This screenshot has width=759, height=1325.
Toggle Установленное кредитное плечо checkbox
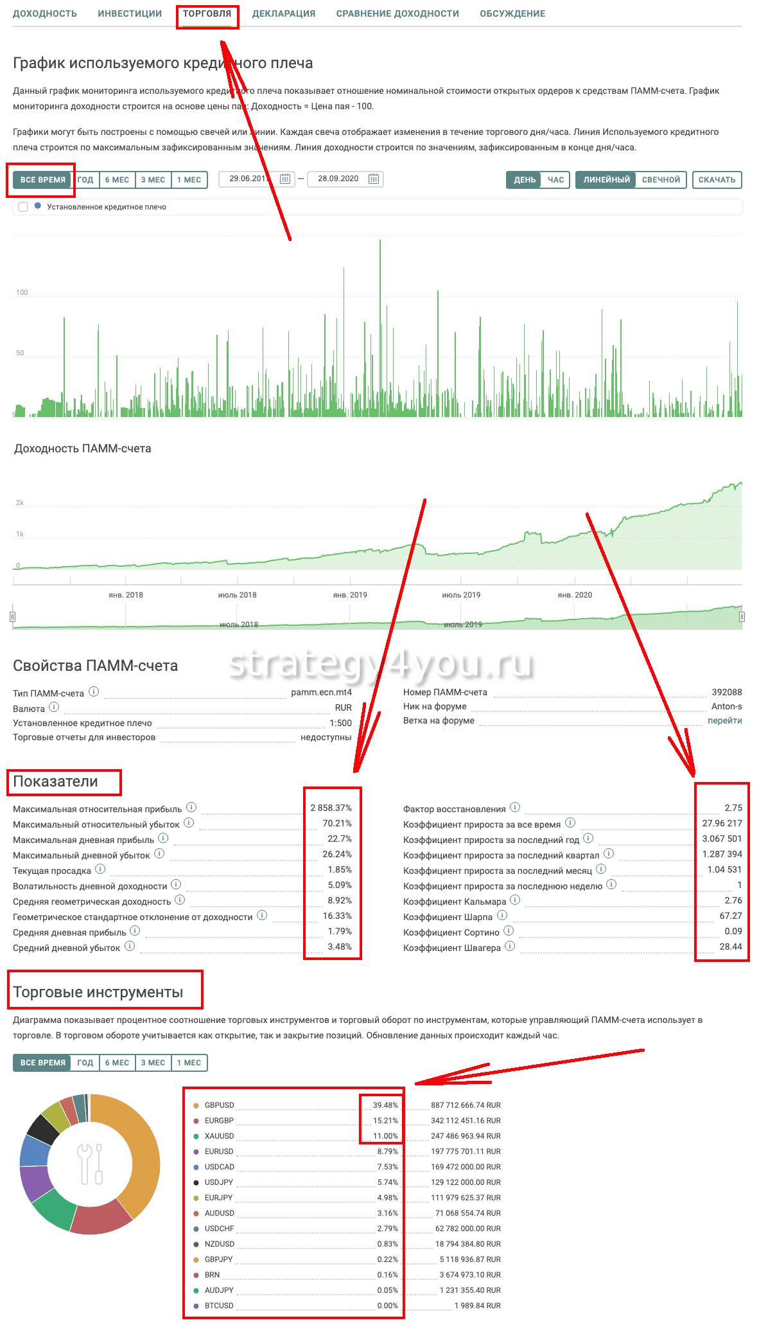tap(23, 207)
